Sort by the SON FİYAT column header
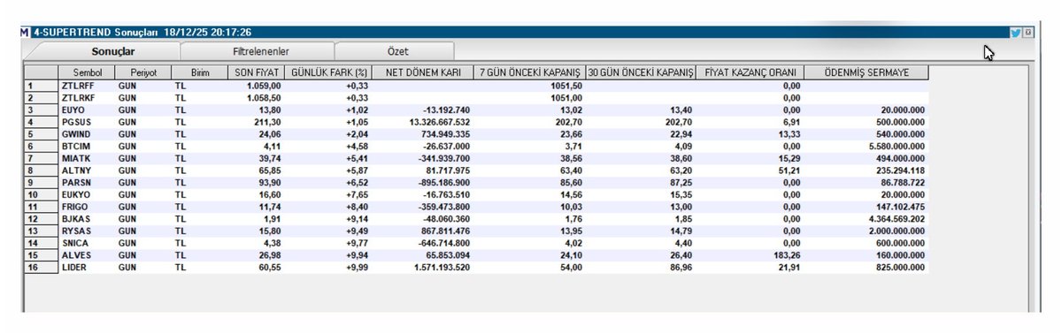The width and height of the screenshot is (1062, 333). click(258, 72)
